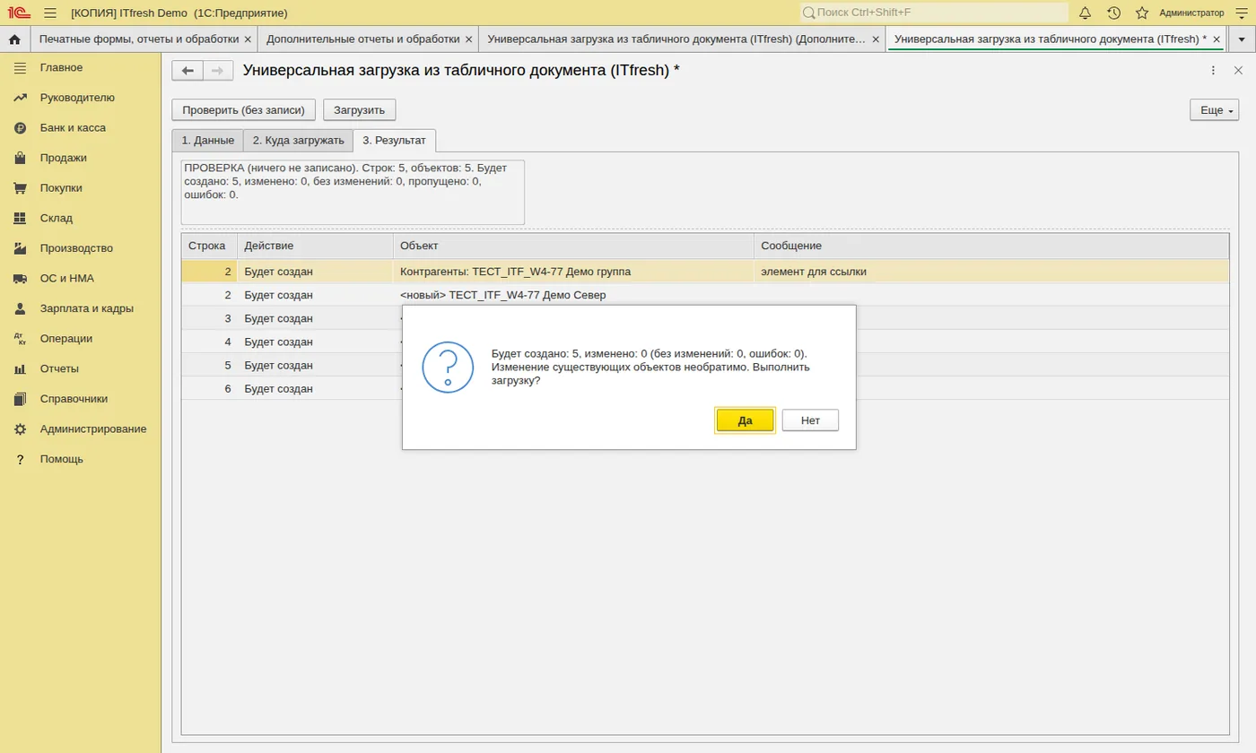The width and height of the screenshot is (1256, 753).
Task: Focus the global search field
Action: [x=934, y=13]
